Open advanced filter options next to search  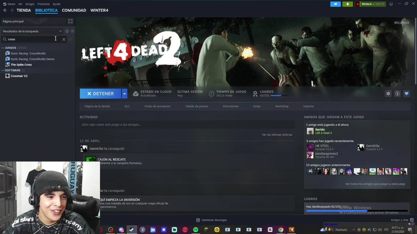click(x=70, y=39)
